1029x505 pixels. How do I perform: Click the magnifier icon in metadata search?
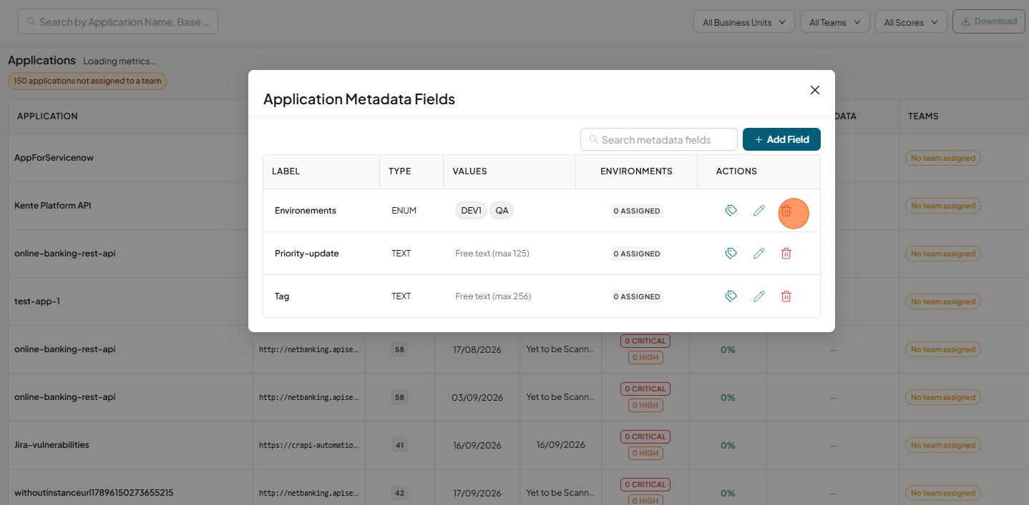pos(594,139)
